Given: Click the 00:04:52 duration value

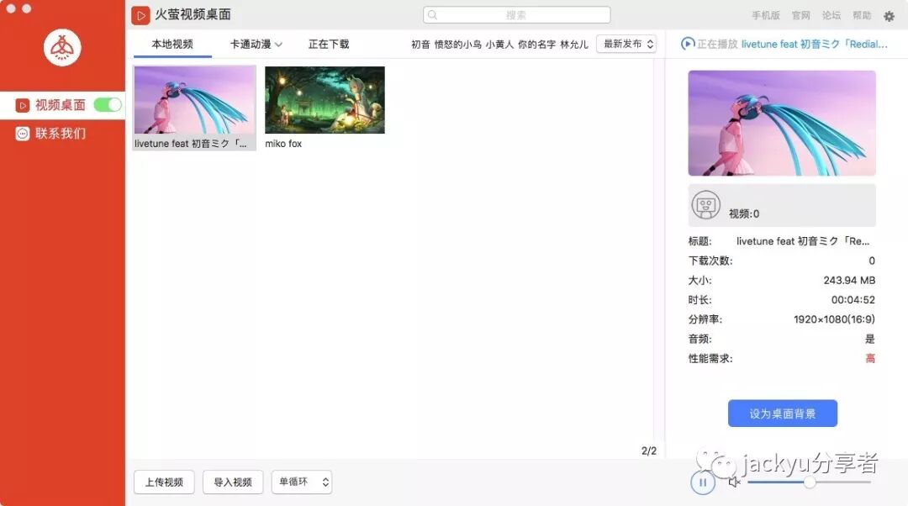Looking at the screenshot, I should (853, 300).
